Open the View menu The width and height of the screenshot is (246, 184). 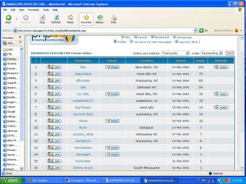click(22, 10)
